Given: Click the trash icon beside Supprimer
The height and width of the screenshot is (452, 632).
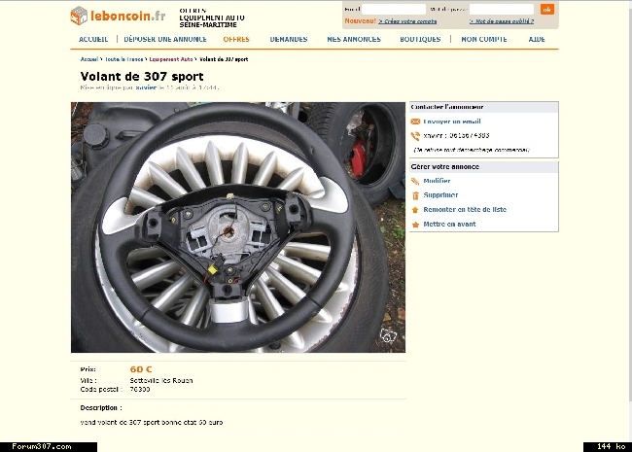Looking at the screenshot, I should [x=415, y=195].
